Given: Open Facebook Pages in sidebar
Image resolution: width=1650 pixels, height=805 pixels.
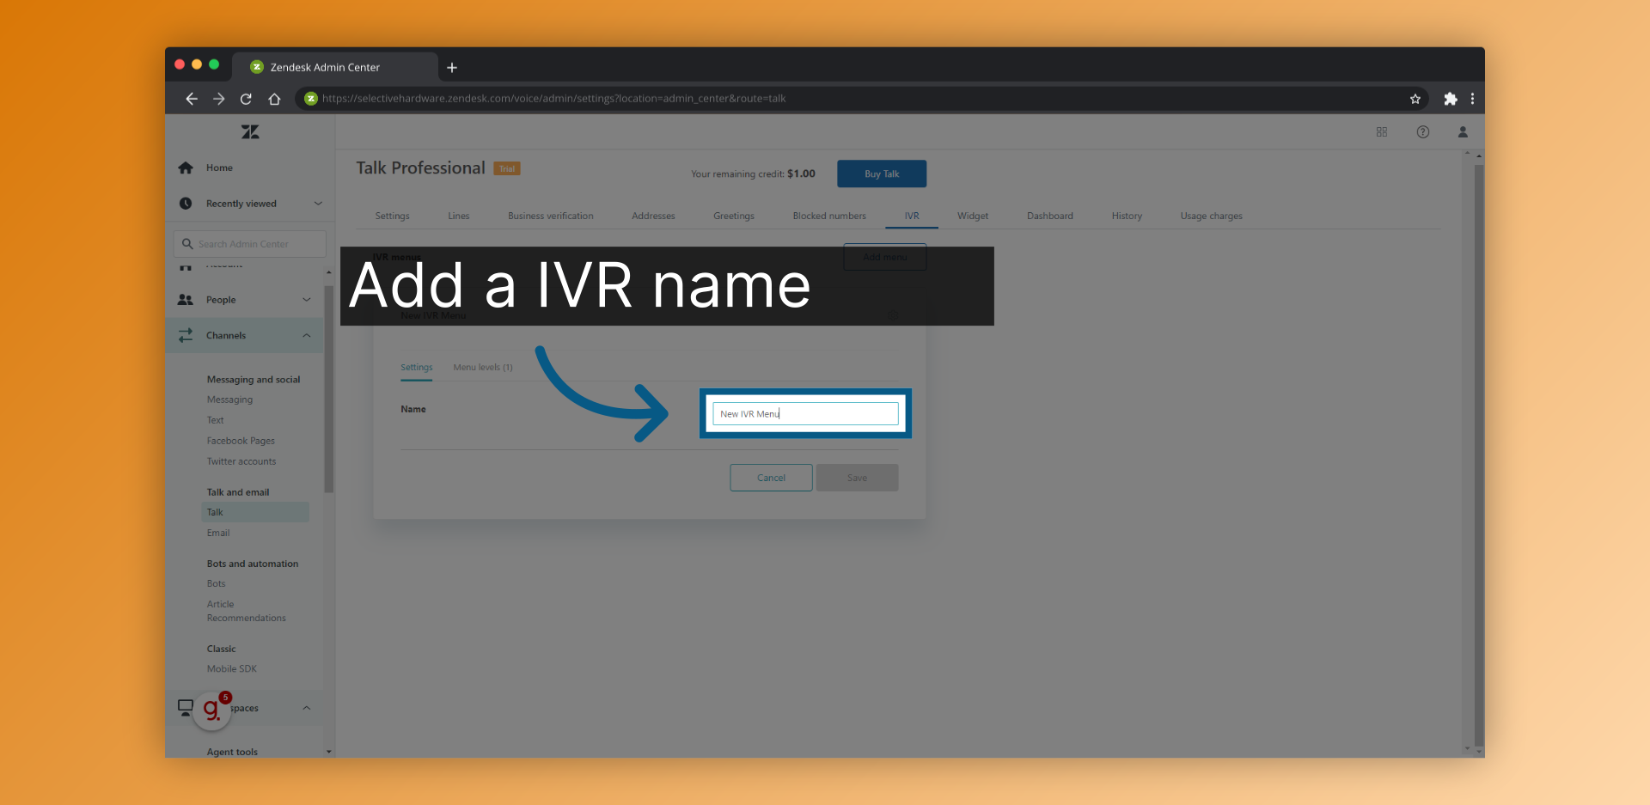Looking at the screenshot, I should click(x=241, y=441).
